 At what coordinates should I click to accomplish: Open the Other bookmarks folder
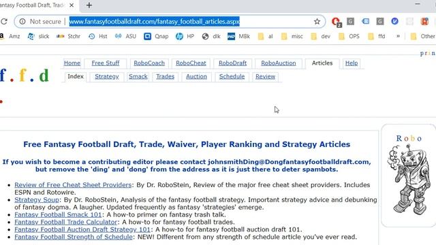(x=423, y=36)
